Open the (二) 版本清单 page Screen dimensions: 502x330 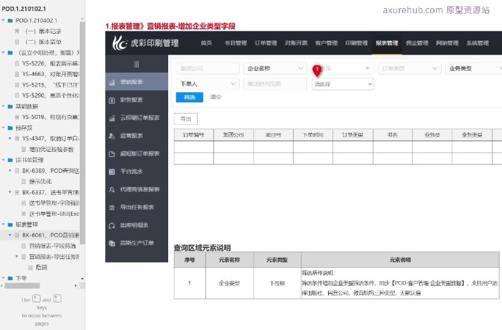(x=43, y=42)
